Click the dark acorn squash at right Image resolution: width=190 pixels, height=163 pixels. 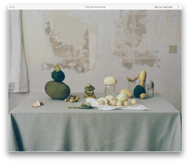pos(139,91)
